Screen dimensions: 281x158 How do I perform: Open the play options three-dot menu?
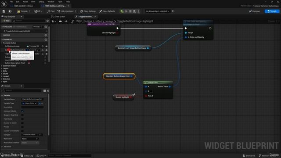pos(139,11)
